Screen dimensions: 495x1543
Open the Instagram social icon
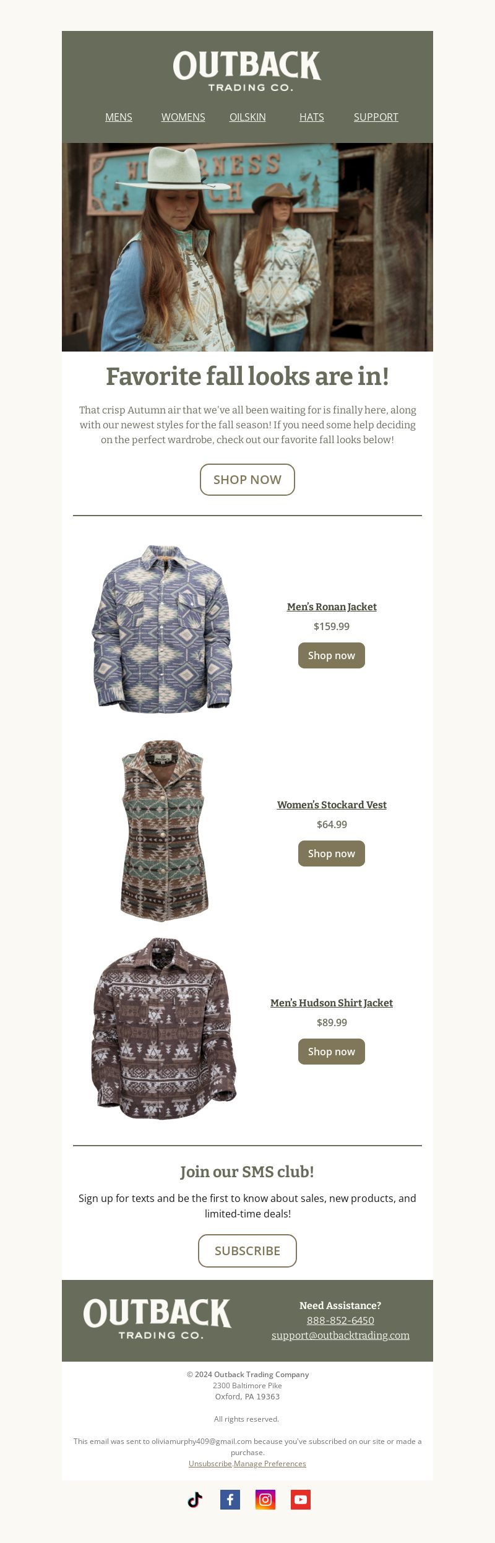[x=265, y=1500]
